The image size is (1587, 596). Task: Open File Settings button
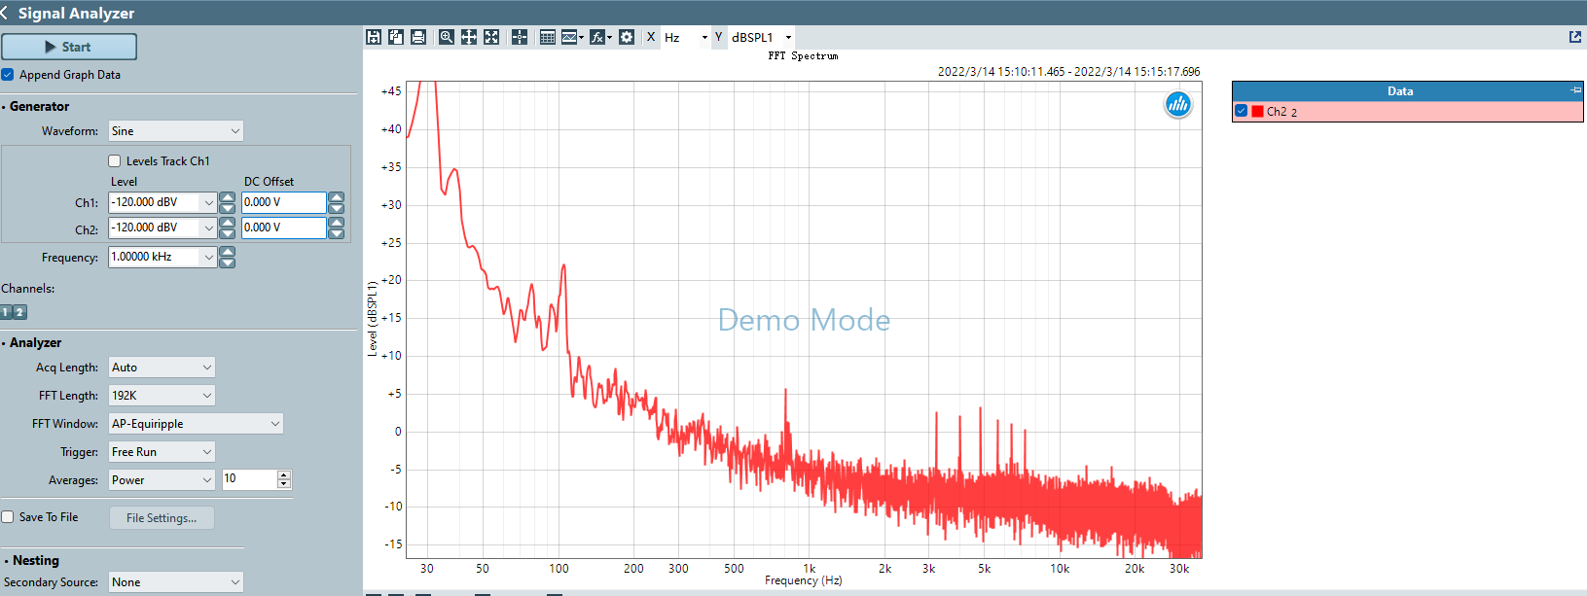click(162, 518)
